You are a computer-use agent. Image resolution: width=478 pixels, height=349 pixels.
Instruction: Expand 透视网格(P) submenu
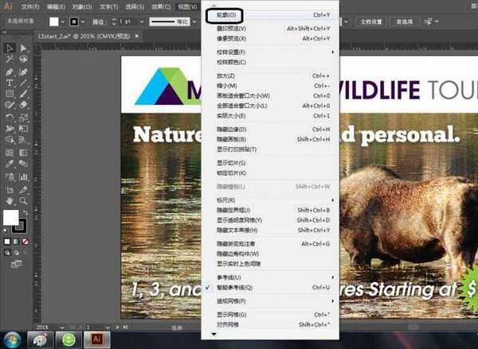pyautogui.click(x=270, y=301)
